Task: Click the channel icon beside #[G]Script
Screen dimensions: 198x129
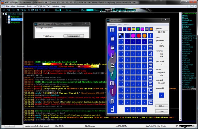Action: (x=9, y=16)
